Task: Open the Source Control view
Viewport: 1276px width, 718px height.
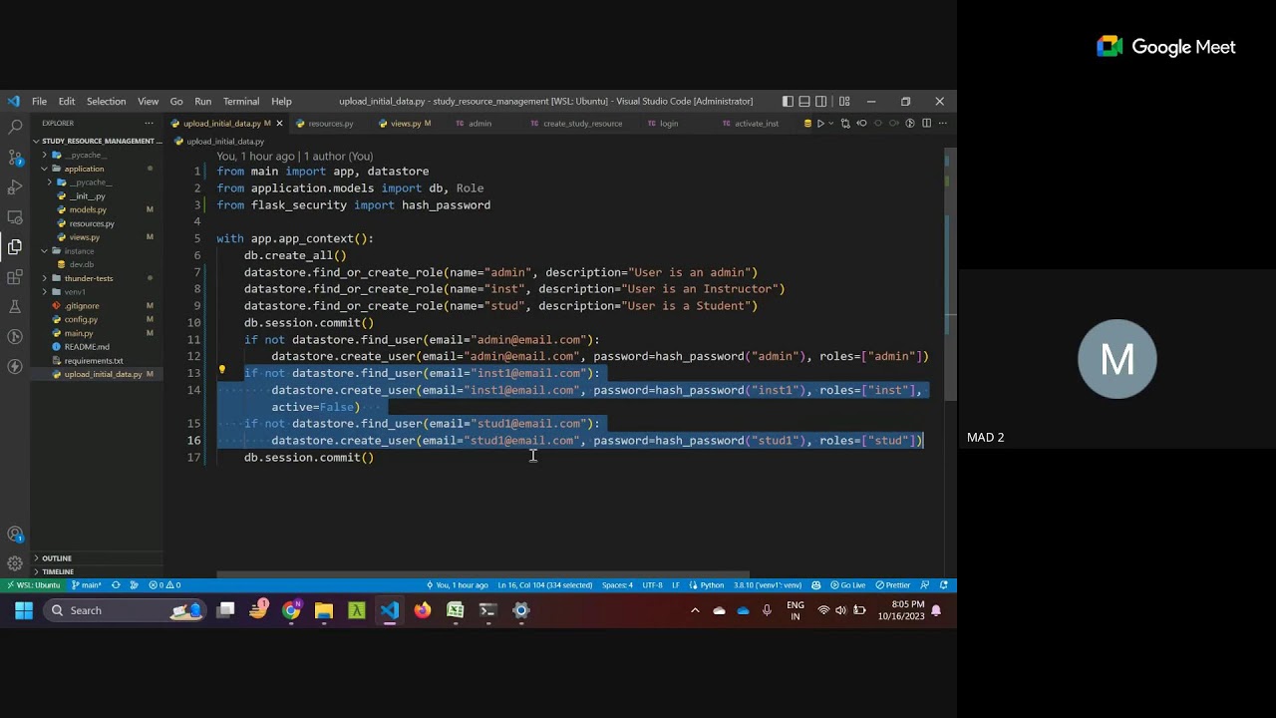Action: 15,158
